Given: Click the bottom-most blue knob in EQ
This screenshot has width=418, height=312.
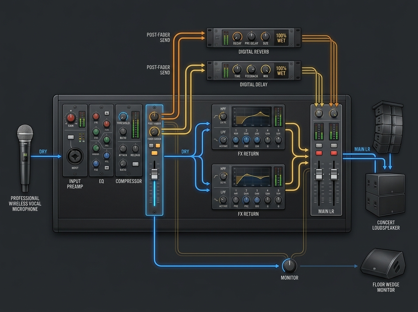Looking at the screenshot, I should (x=96, y=164).
